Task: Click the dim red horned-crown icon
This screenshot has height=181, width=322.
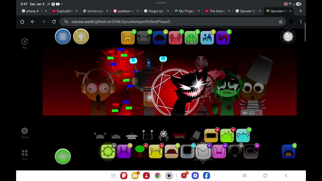Action: pos(179,136)
